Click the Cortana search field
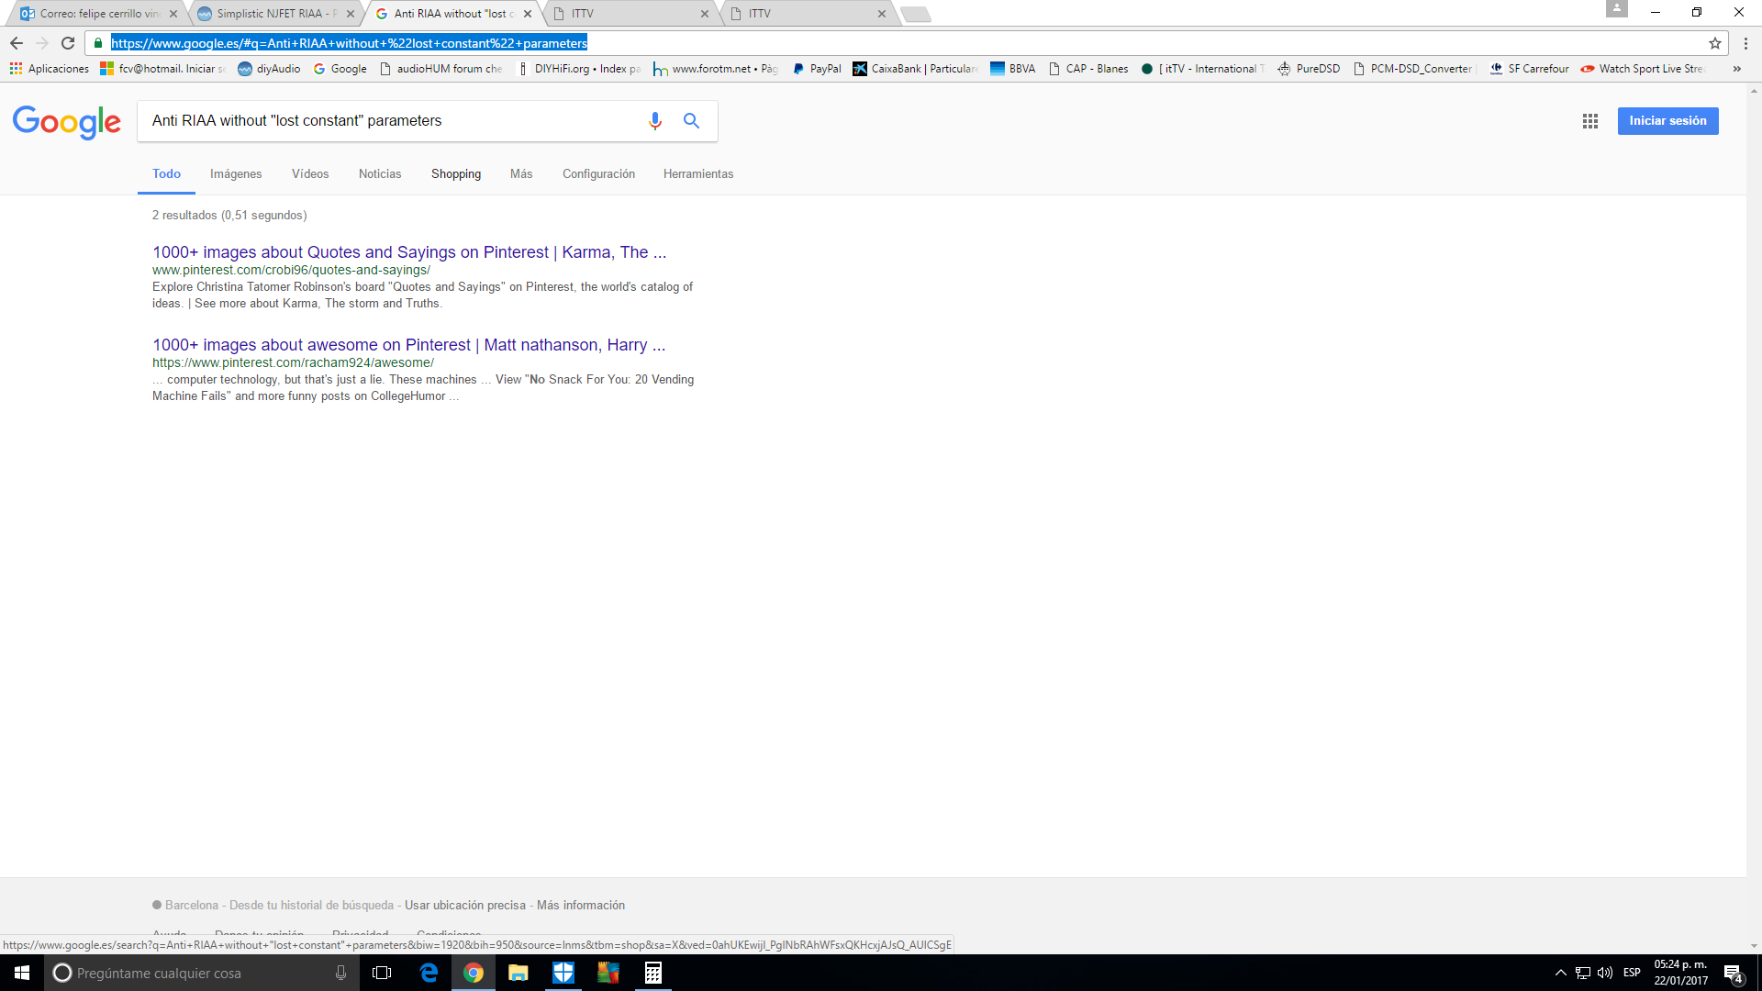The image size is (1762, 991). tap(200, 973)
